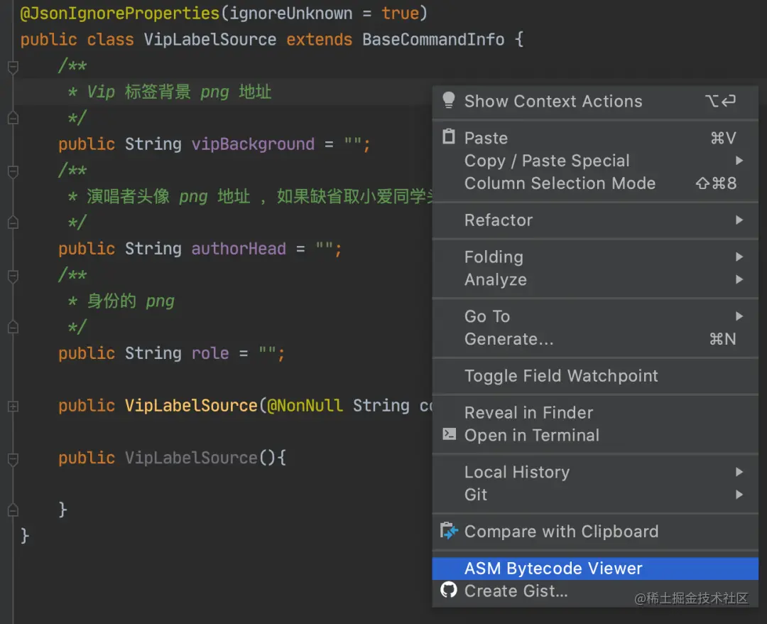Collapse the authorHead Javadoc comment fold marker
Viewport: 767px width, 624px height.
pos(13,171)
